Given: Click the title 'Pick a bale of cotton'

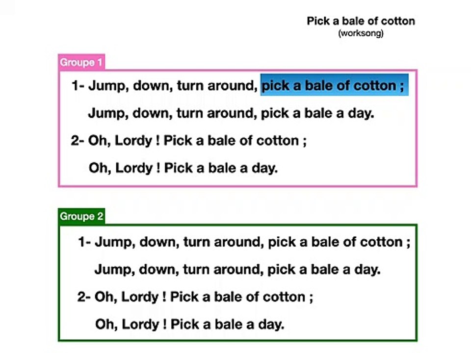Looking at the screenshot, I should [361, 21].
